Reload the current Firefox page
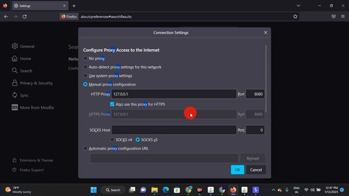 click(x=25, y=16)
